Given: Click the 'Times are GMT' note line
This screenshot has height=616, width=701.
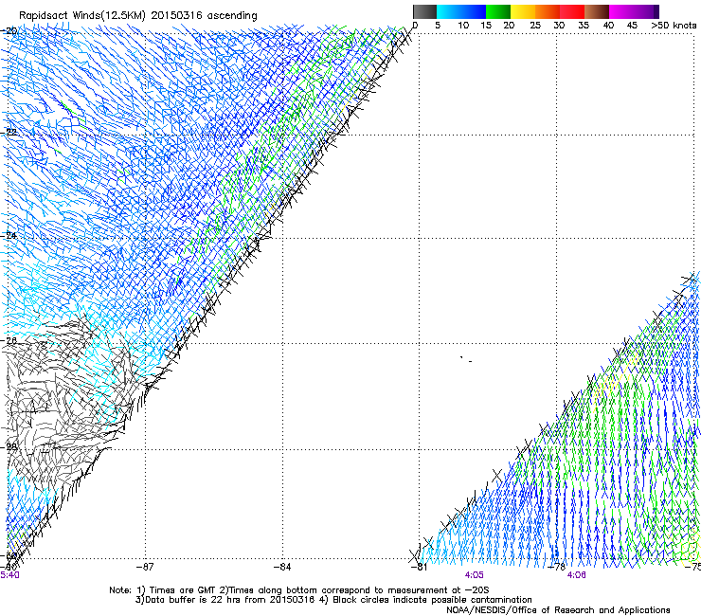Looking at the screenshot, I should [299, 590].
